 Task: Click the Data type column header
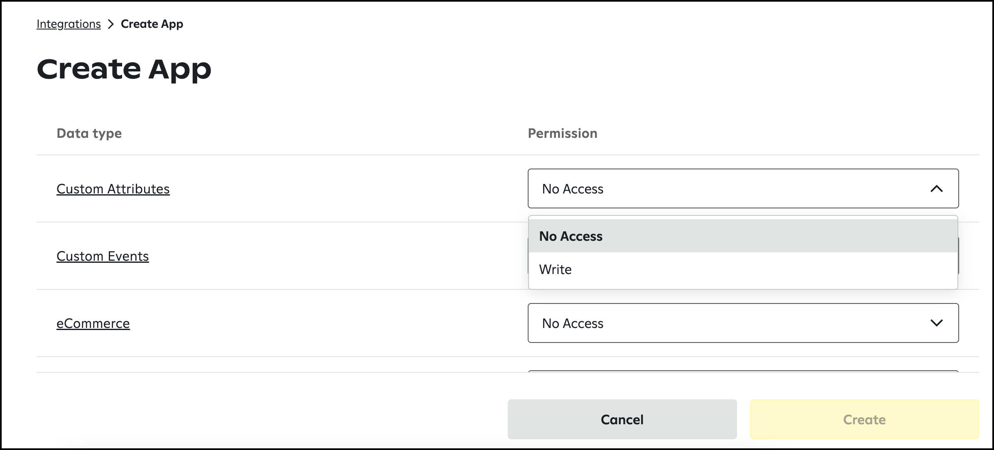pos(89,133)
